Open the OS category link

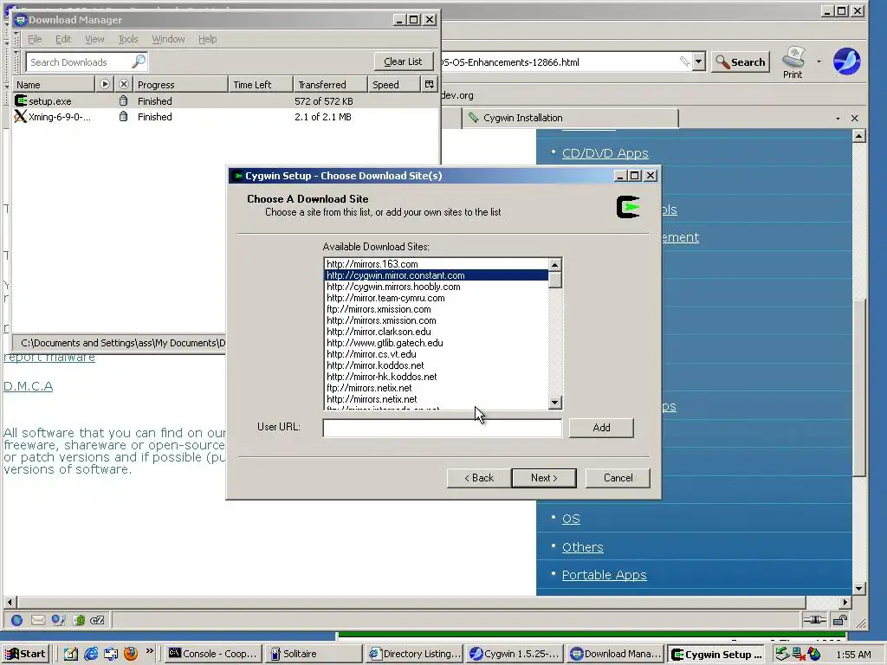[571, 519]
